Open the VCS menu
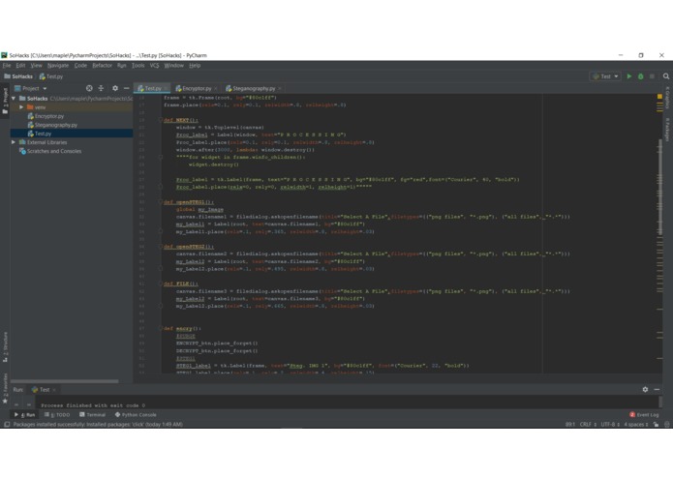 coord(154,66)
